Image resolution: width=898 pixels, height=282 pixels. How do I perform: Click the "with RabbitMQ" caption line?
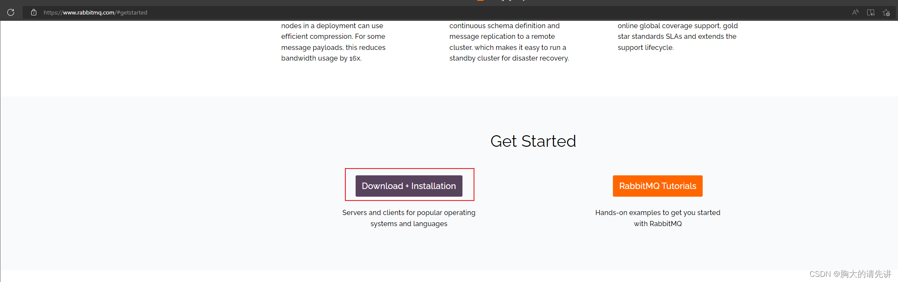pos(658,224)
